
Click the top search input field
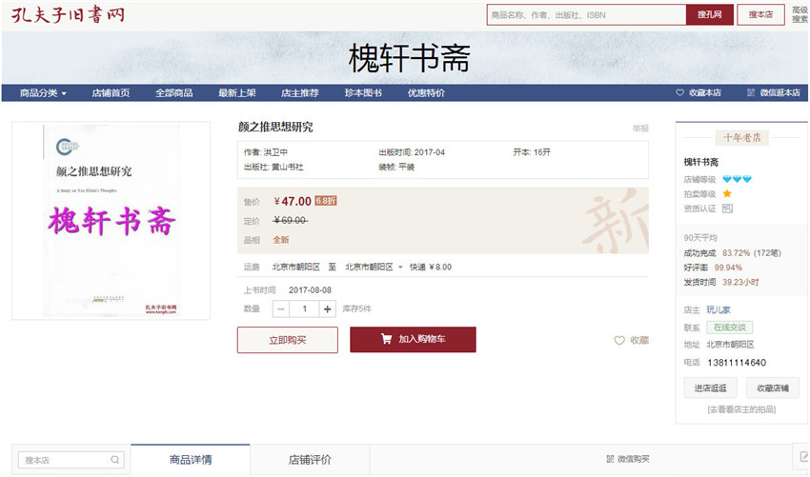tap(585, 15)
